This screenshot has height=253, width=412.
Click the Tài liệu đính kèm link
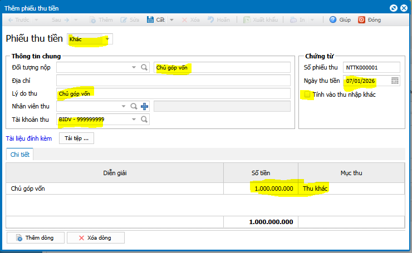click(29, 138)
